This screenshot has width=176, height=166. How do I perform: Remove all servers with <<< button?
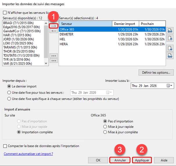(54, 61)
